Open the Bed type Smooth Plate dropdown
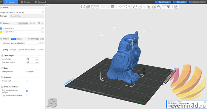The image size is (207, 109). point(26,16)
